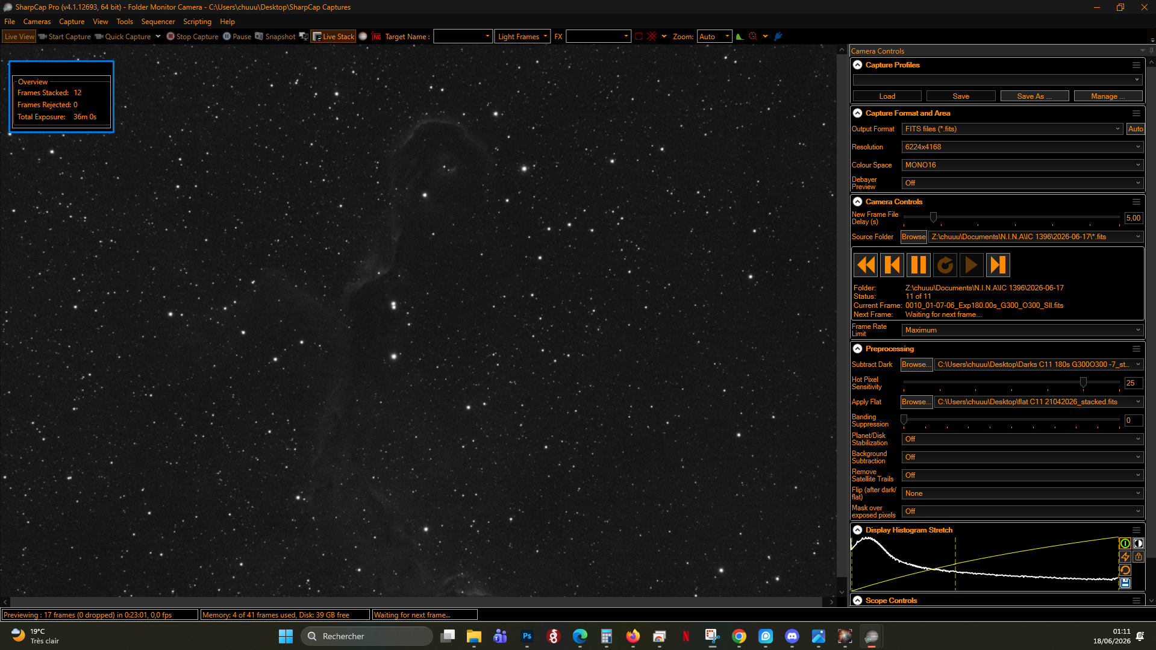Toggle the Live Stack button
The width and height of the screenshot is (1156, 650).
333,37
